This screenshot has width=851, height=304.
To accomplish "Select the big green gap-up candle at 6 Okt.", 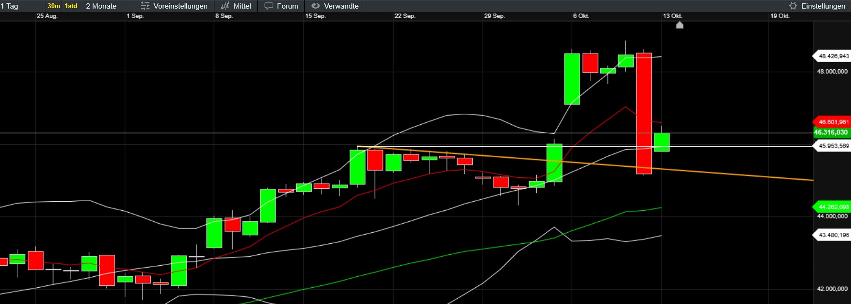I will pyautogui.click(x=572, y=79).
